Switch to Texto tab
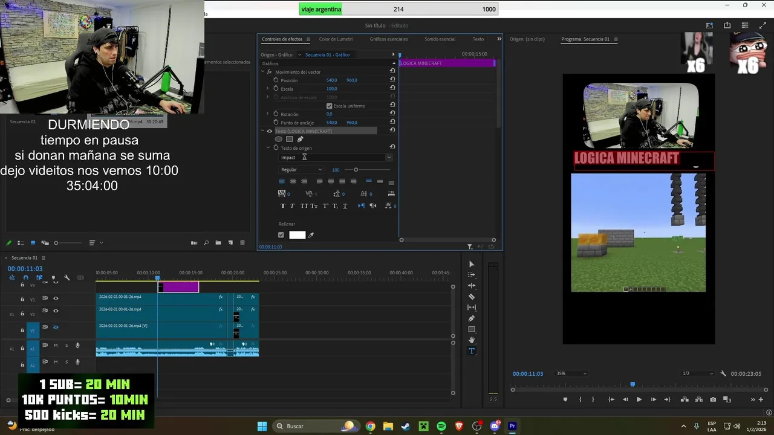The image size is (774, 435). point(478,39)
